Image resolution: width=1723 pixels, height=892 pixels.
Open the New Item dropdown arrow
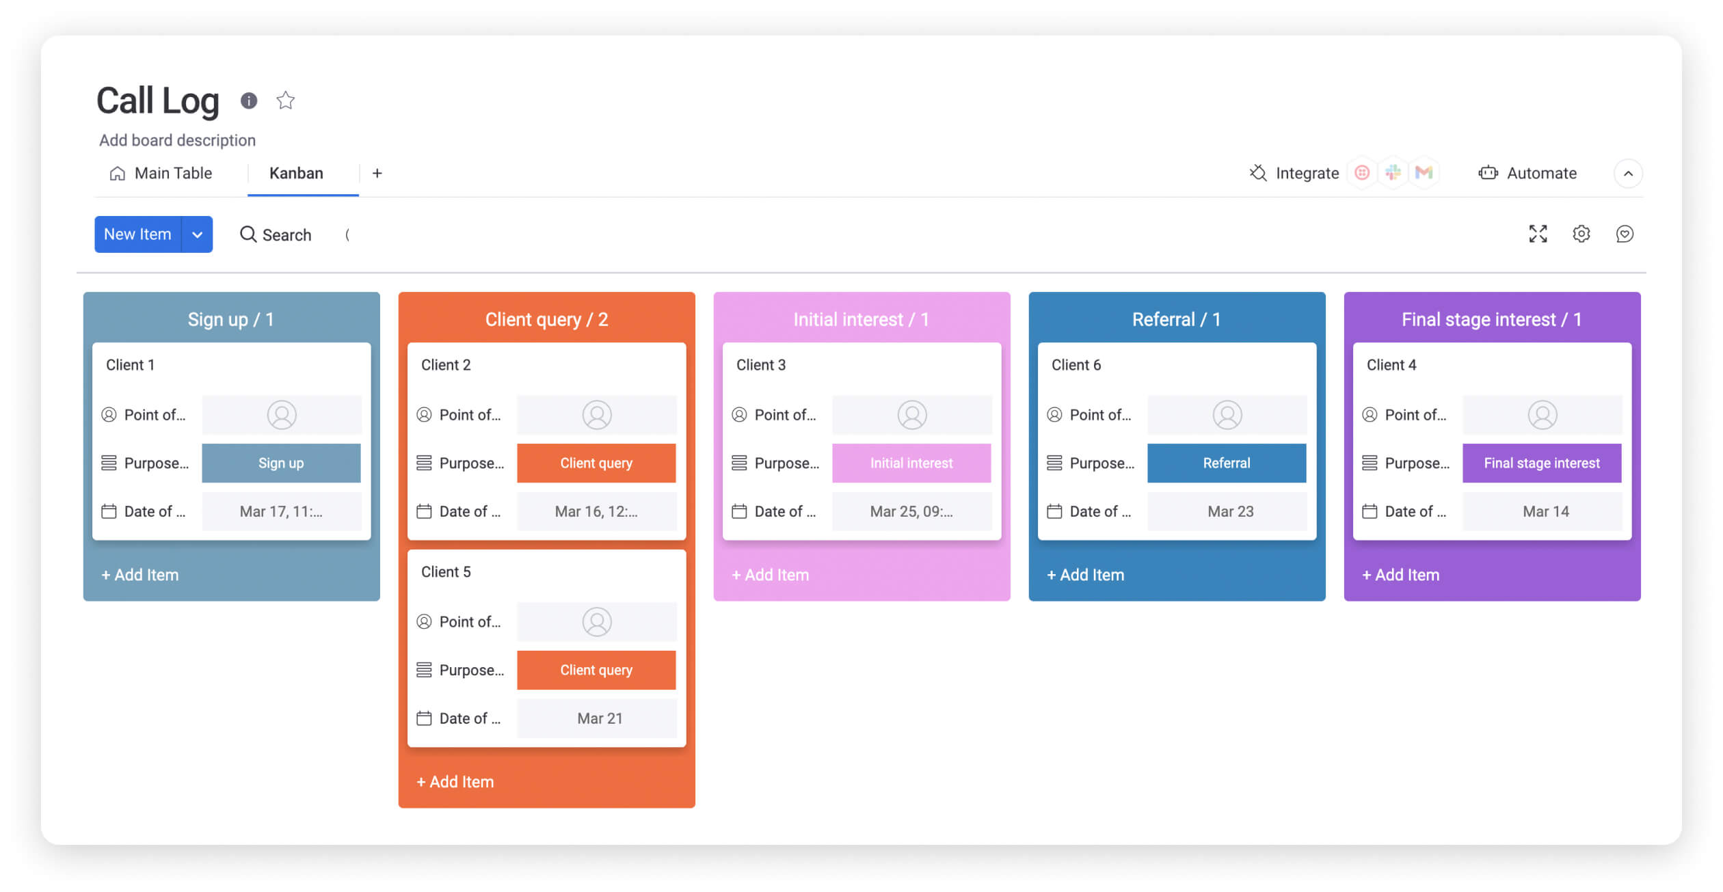(197, 234)
